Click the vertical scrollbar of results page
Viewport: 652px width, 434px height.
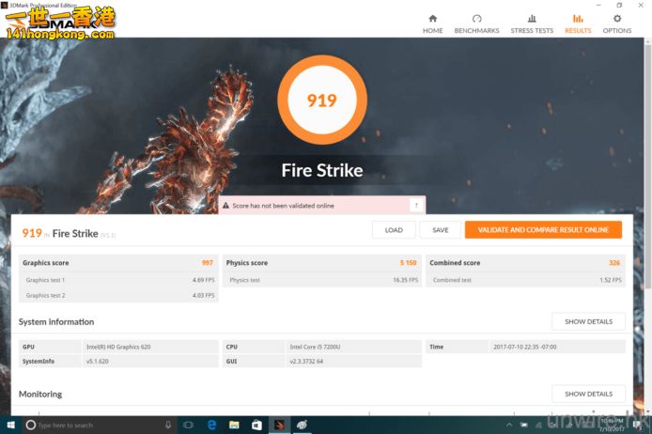648,166
